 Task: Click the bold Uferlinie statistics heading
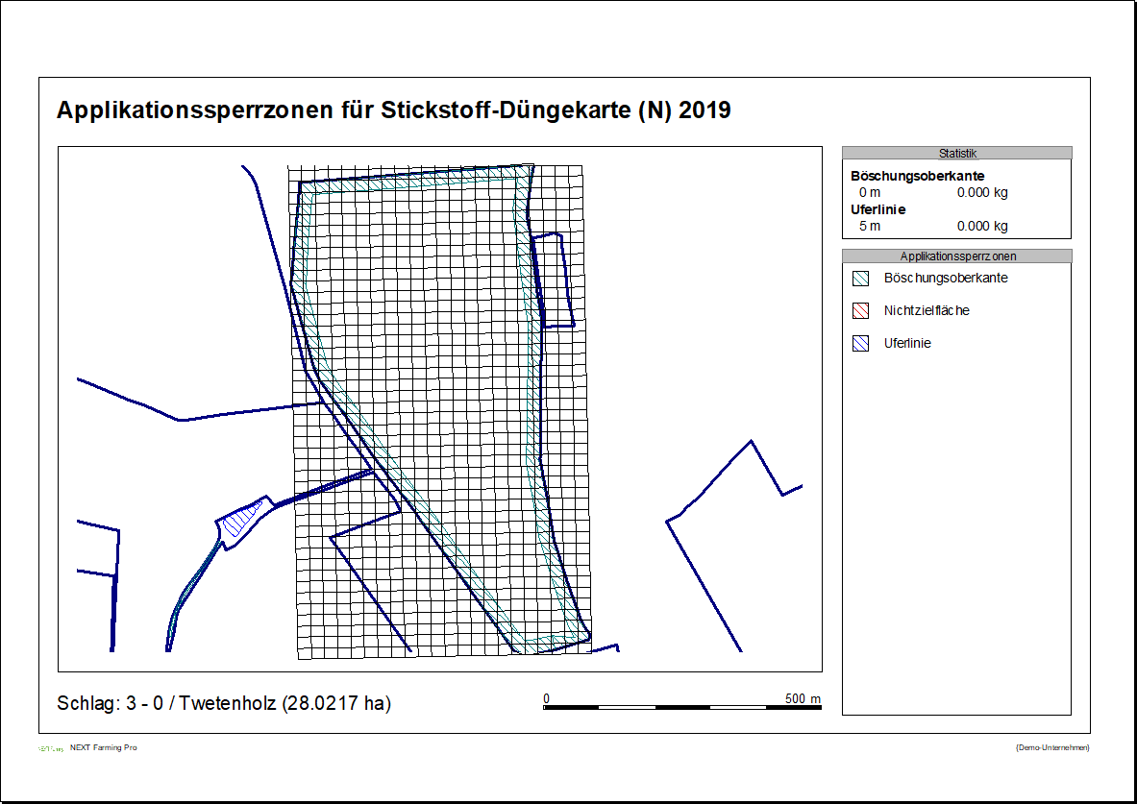tap(877, 209)
